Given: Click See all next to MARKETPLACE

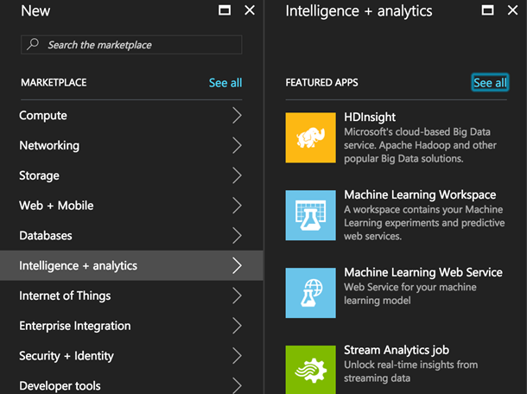Looking at the screenshot, I should 225,83.
